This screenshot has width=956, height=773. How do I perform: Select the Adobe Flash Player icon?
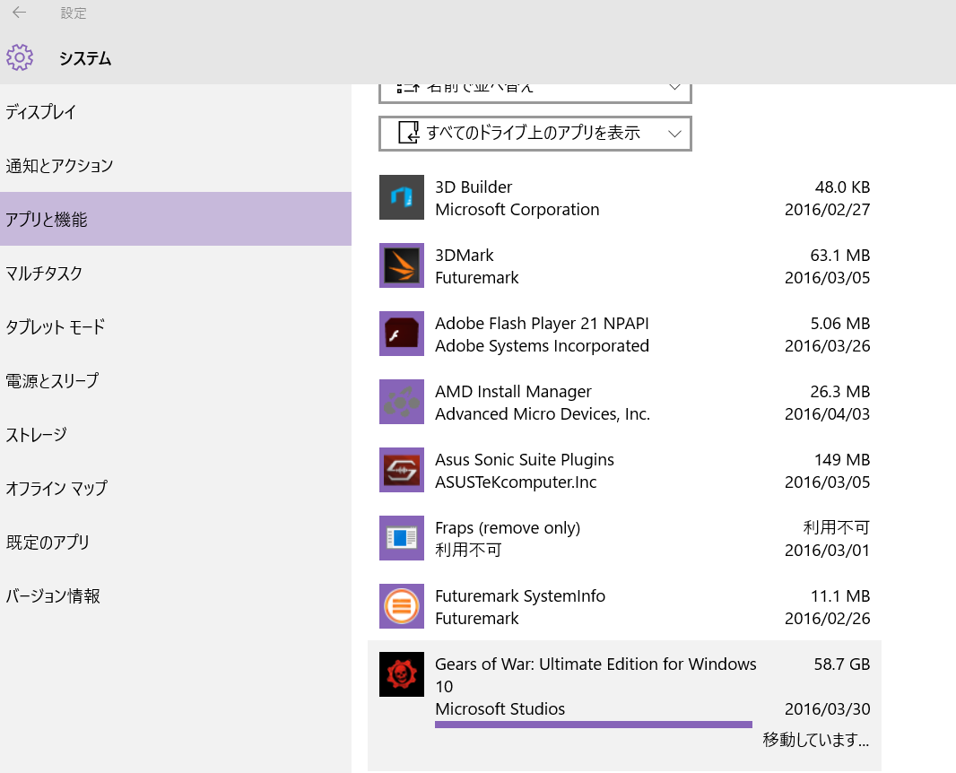[x=401, y=334]
